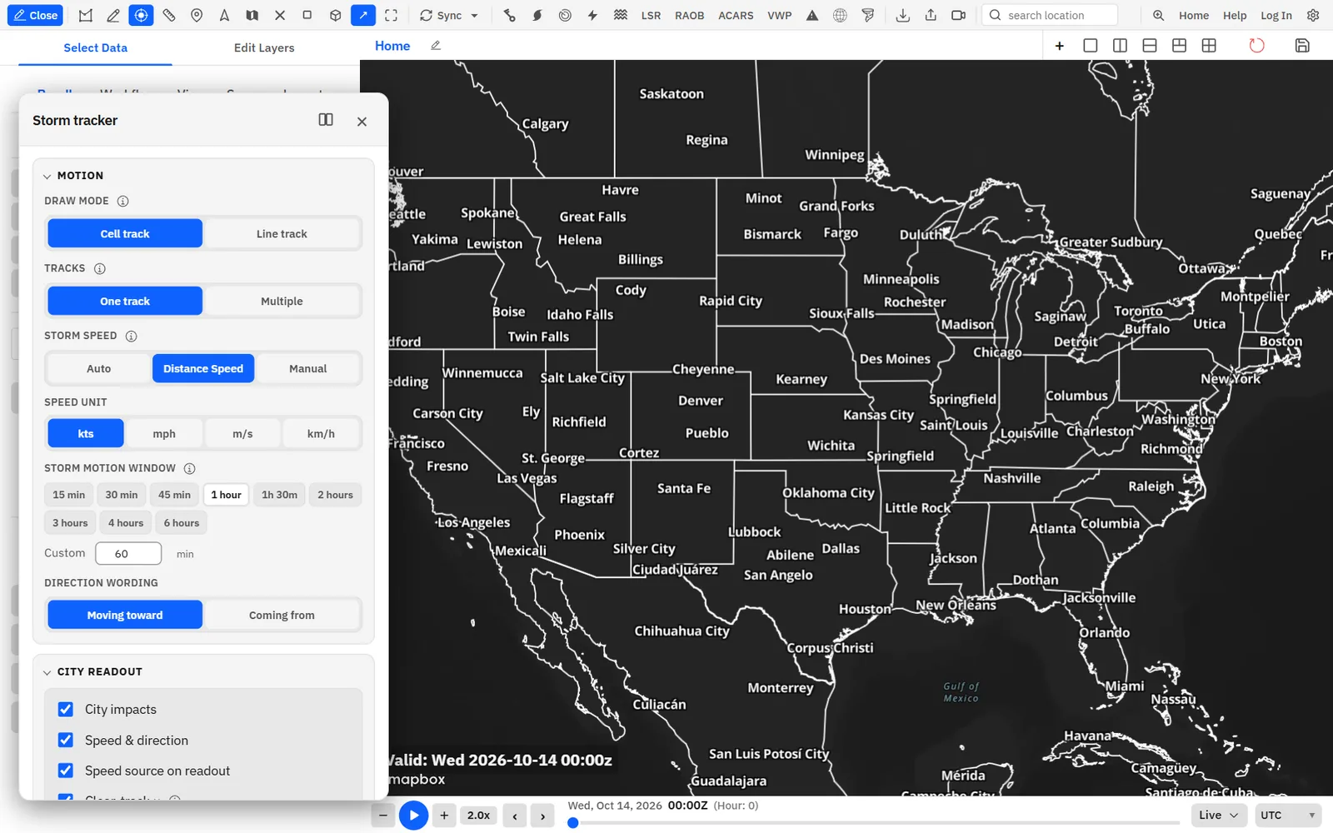Select Coming from direction wording

(x=282, y=615)
